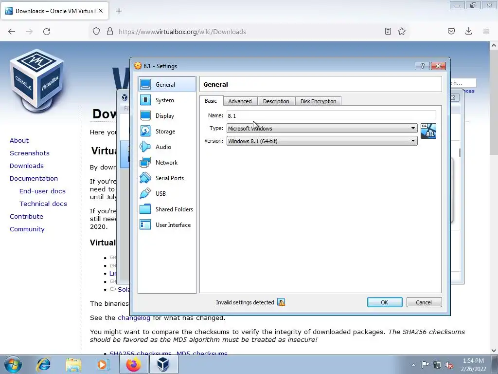Open the Windows Start menu
The height and width of the screenshot is (374, 498).
pyautogui.click(x=13, y=364)
